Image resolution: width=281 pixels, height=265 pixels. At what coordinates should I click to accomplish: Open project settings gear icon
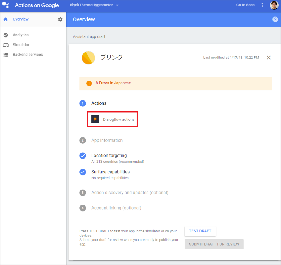[x=60, y=19]
